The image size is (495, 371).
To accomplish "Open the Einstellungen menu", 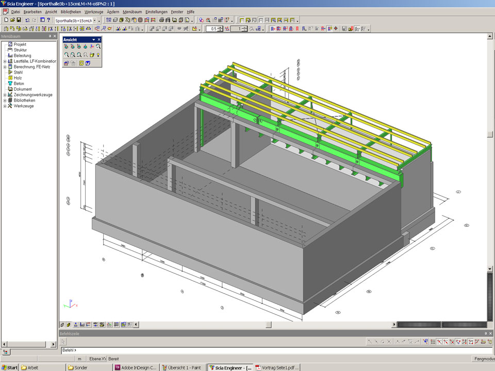I will [x=156, y=11].
